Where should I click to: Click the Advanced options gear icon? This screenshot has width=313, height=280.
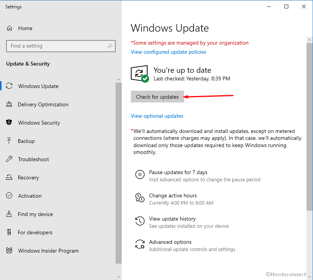140,244
